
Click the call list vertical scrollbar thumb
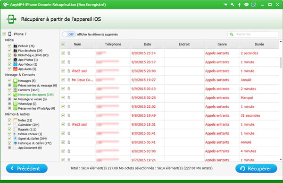click(x=281, y=62)
